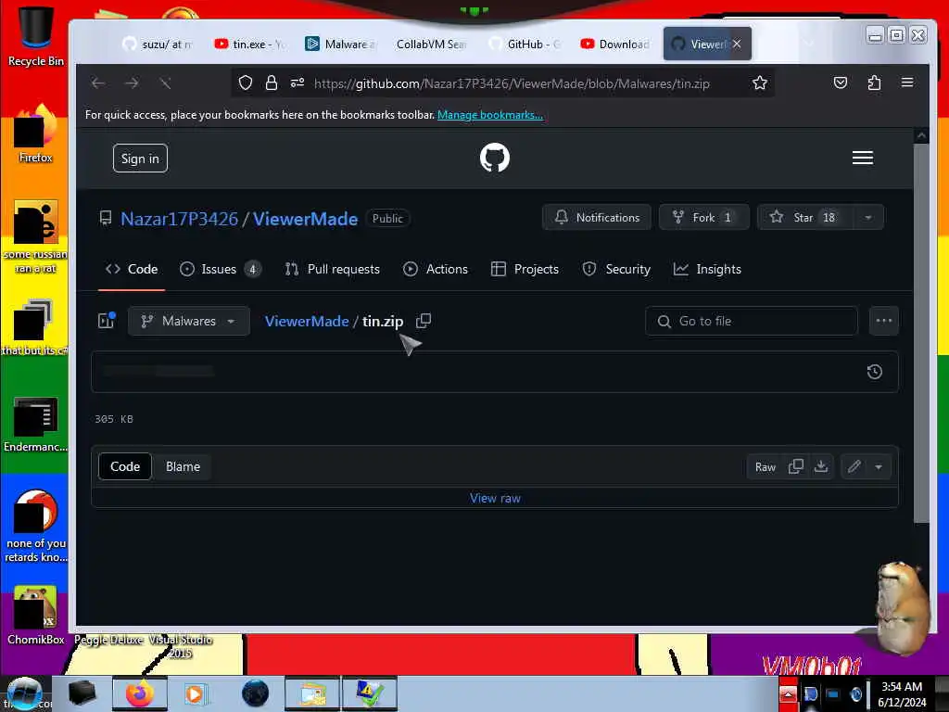This screenshot has width=949, height=712.
Task: View commit history for tin.zip
Action: [874, 372]
